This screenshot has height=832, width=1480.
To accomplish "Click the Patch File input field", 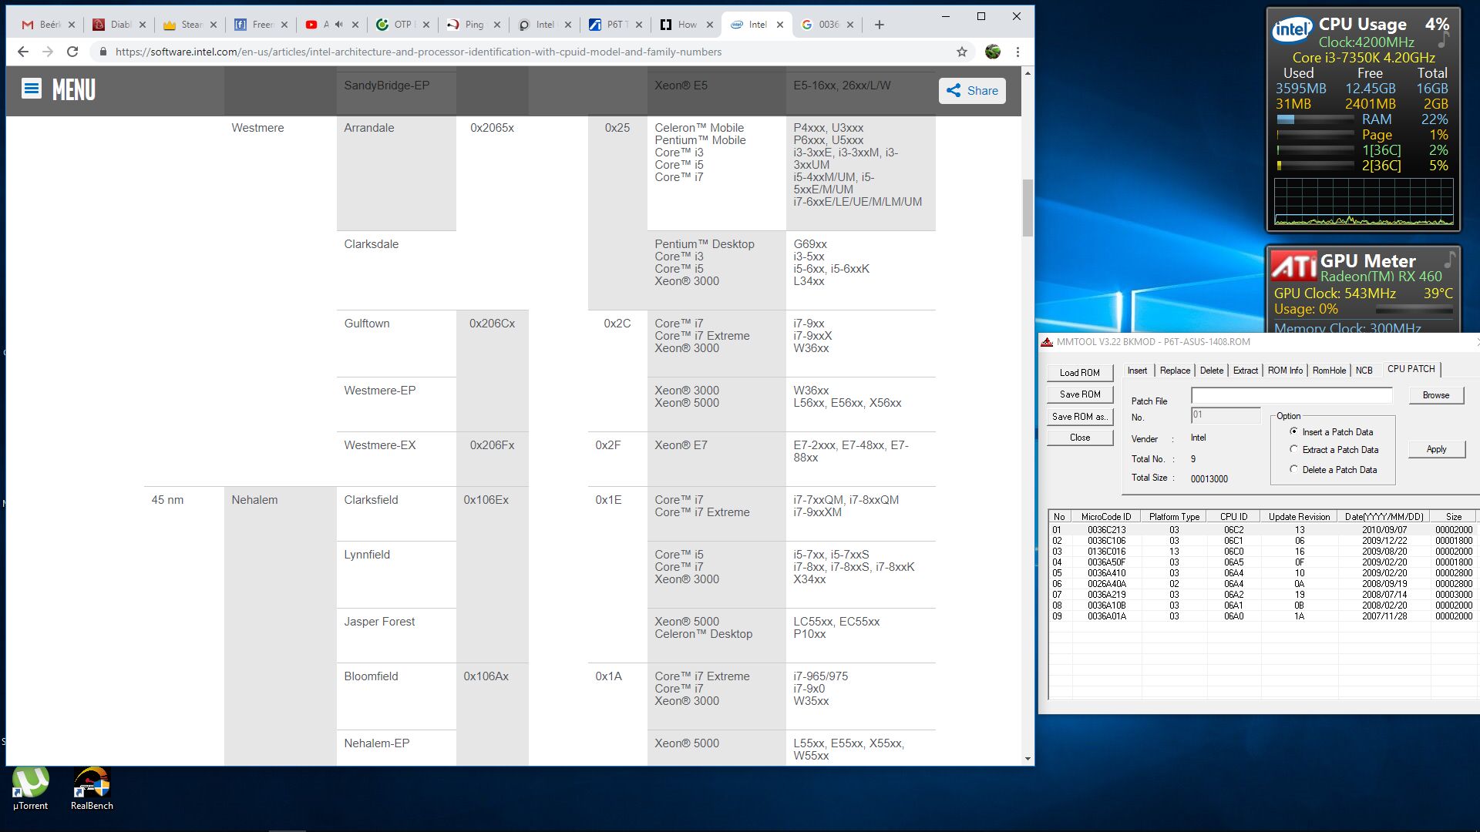I will (1291, 395).
